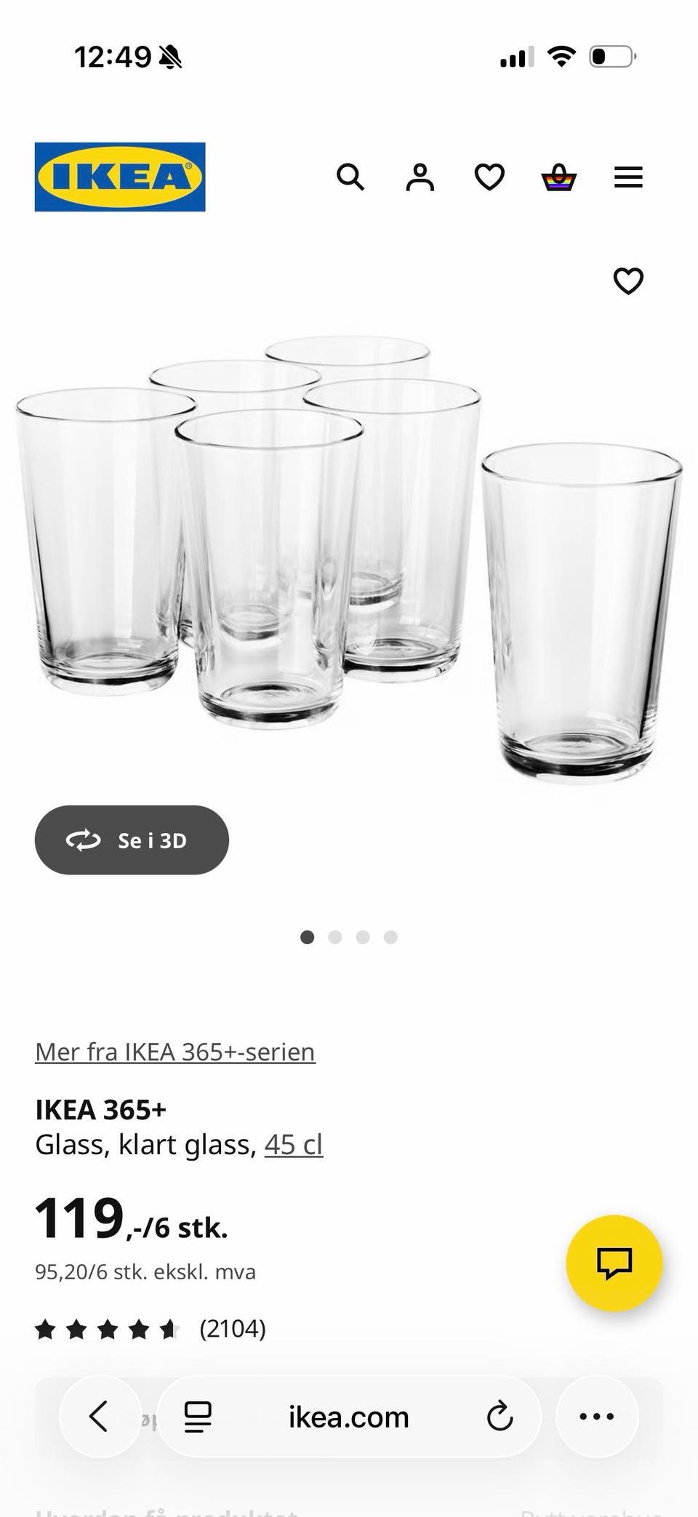Viewport: 698px width, 1517px height.
Task: Go back with browser back arrow
Action: [x=100, y=1416]
